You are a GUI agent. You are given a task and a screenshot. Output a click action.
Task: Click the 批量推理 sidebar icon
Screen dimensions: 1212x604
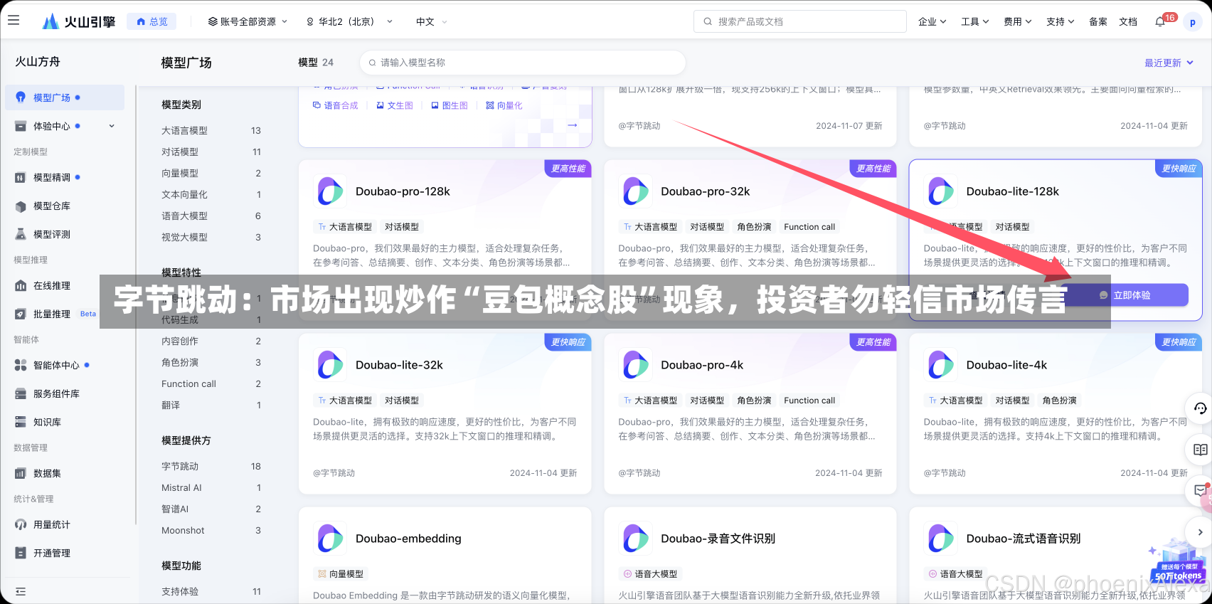21,314
